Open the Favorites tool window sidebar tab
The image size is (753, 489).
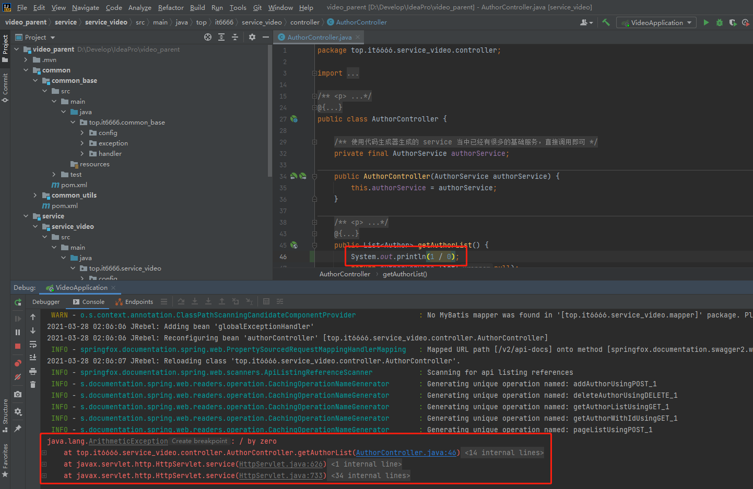(x=5, y=460)
